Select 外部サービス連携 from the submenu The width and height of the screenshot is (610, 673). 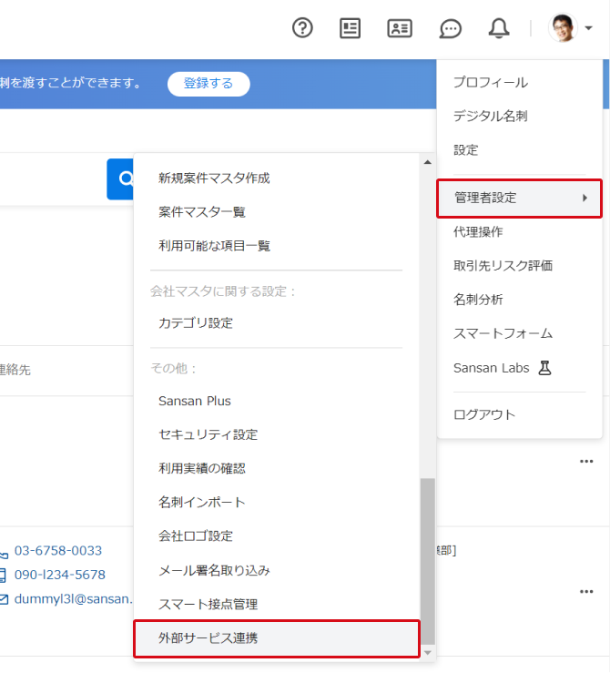point(208,638)
